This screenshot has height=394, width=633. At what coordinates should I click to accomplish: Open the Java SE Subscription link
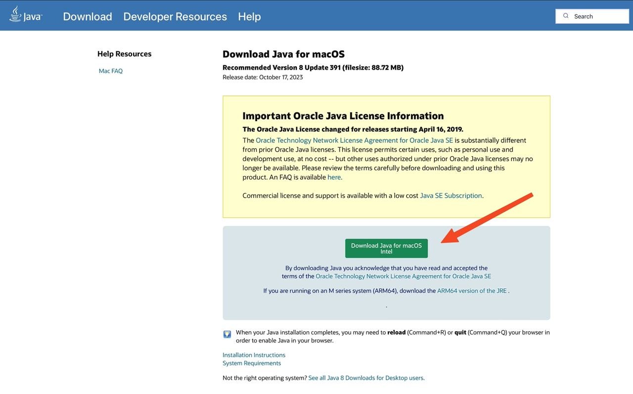pyautogui.click(x=451, y=195)
